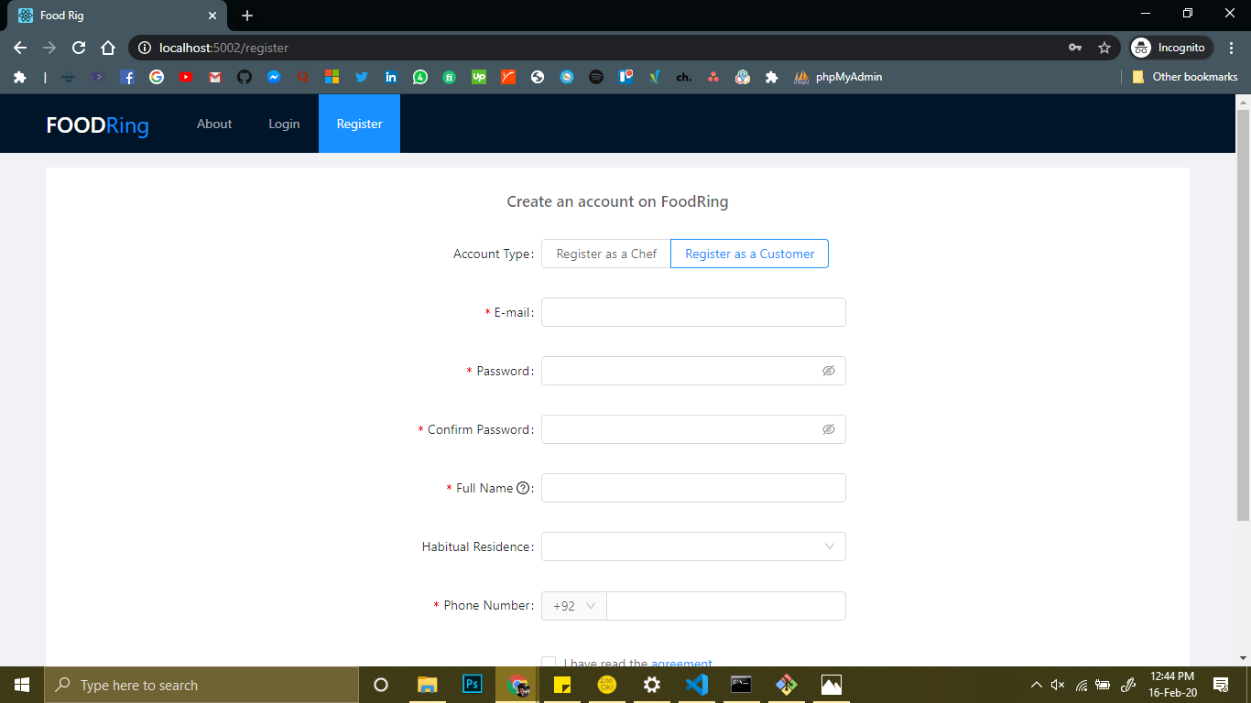Open the Microsoft bookmark
The width and height of the screenshot is (1251, 703).
click(332, 77)
